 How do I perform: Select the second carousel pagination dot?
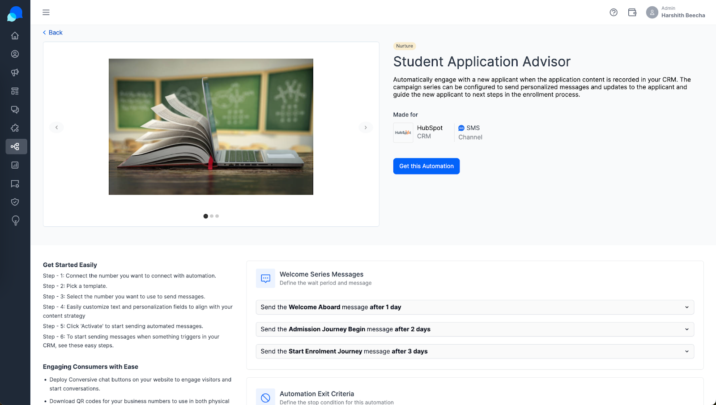(x=212, y=216)
